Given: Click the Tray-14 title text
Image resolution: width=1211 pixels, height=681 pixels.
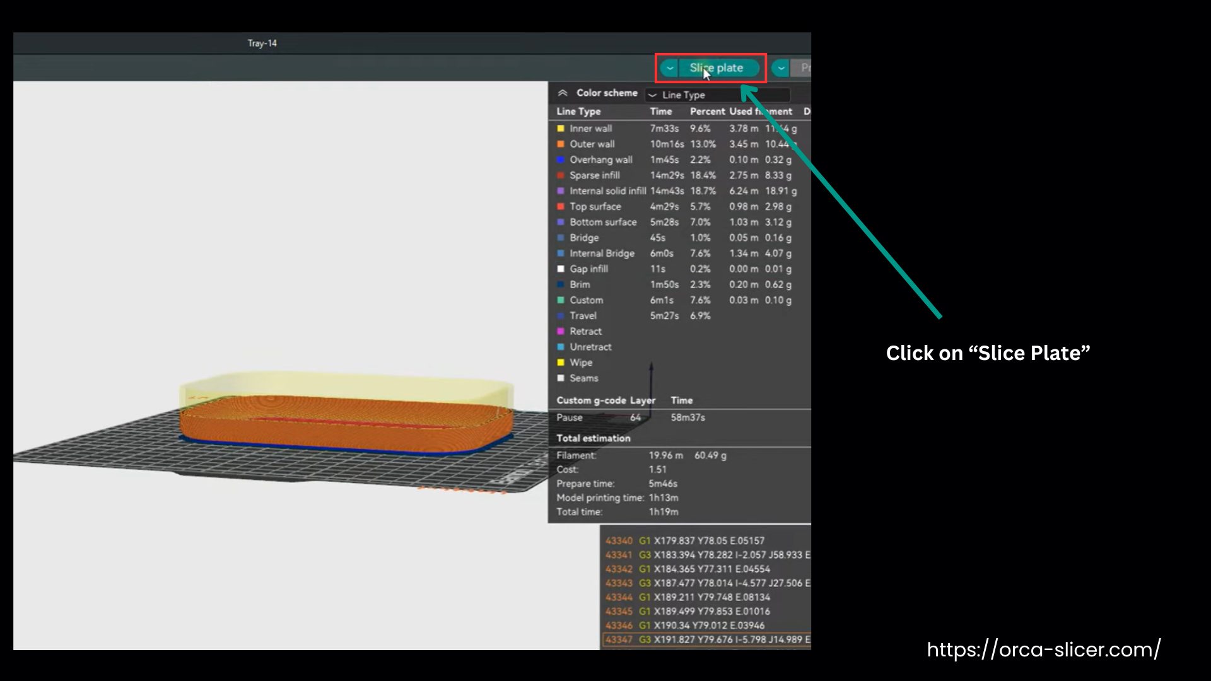Looking at the screenshot, I should click(262, 44).
